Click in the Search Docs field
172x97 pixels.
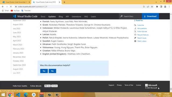[130, 16]
